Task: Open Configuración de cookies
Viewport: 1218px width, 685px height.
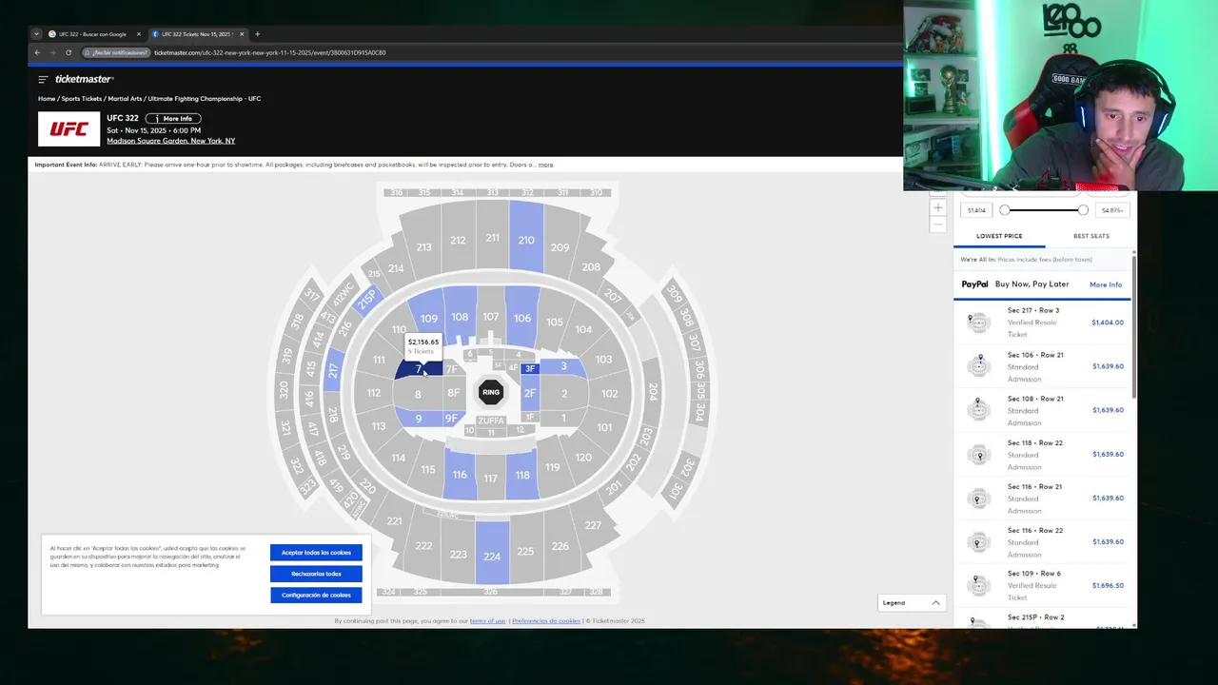Action: click(316, 595)
